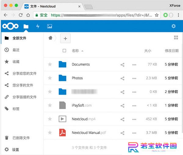This screenshot has width=183, height=155.
Task: Favorite the Documents folder star
Action: (x=50, y=64)
